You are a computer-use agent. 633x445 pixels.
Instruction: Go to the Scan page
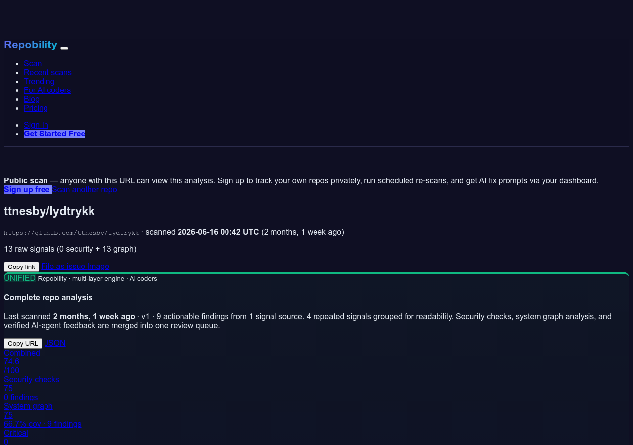point(33,63)
